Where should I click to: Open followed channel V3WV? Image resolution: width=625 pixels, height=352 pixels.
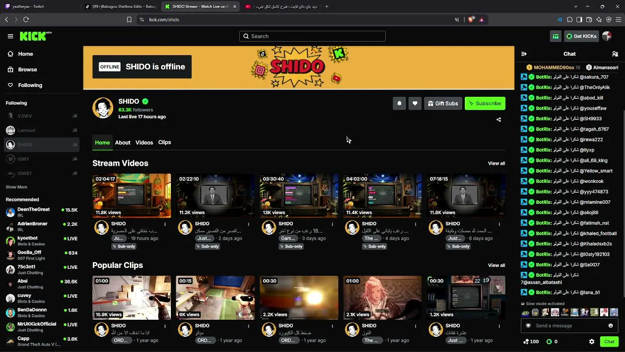pyautogui.click(x=42, y=116)
